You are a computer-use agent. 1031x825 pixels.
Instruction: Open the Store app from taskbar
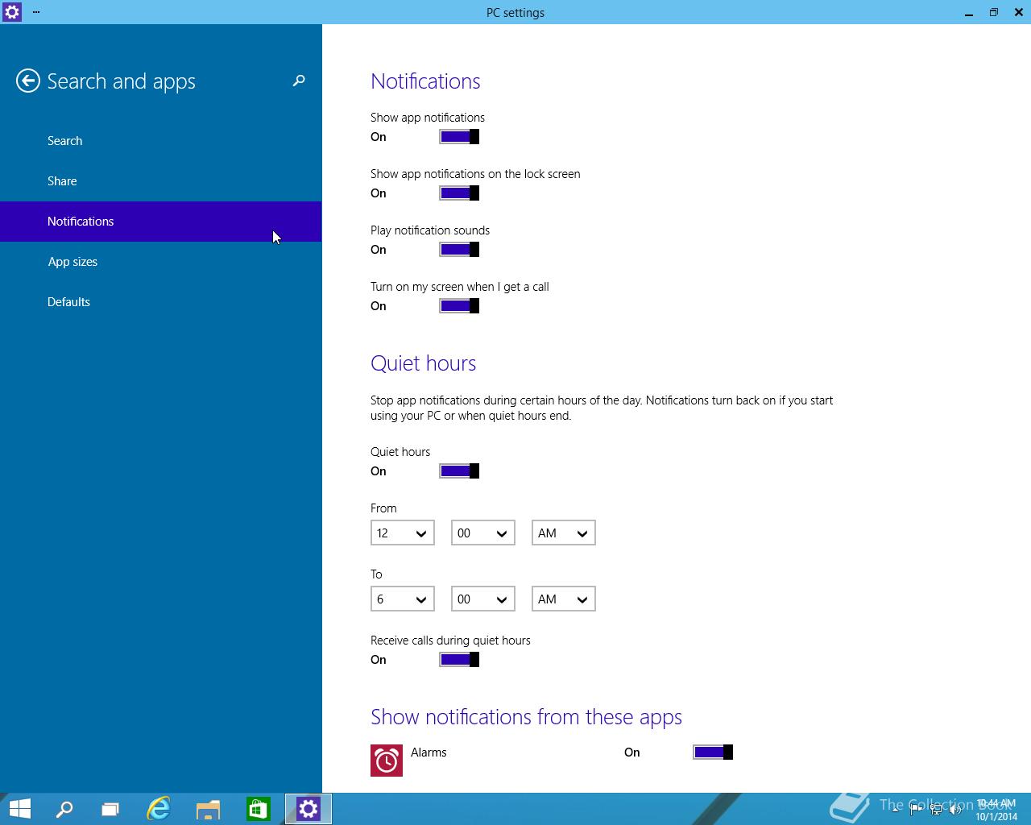[x=258, y=809]
